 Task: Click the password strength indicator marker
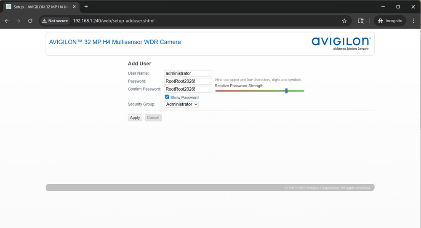pos(286,91)
